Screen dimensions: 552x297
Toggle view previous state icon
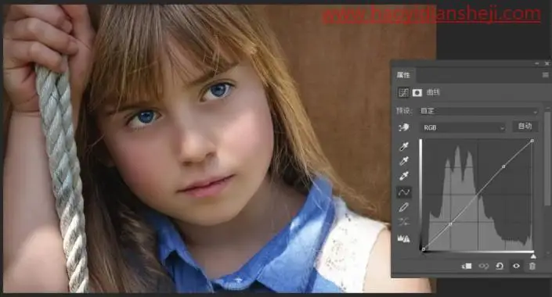click(x=483, y=267)
